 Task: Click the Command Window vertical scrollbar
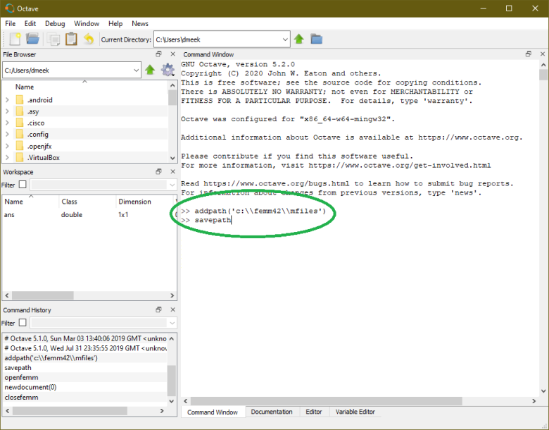(x=543, y=228)
